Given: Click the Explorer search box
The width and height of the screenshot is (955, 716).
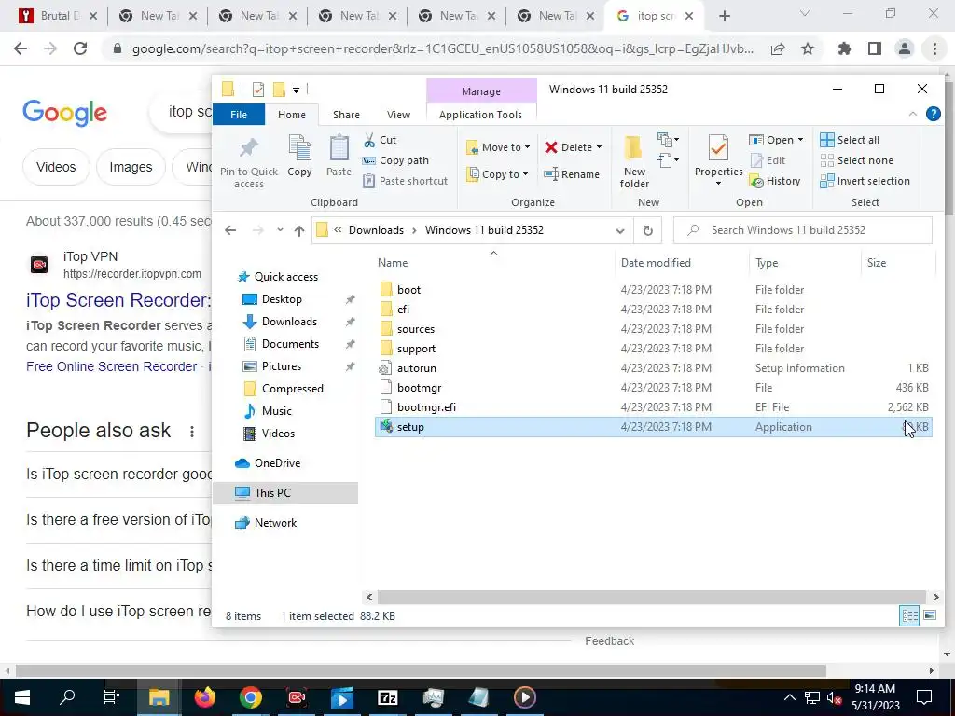Looking at the screenshot, I should [x=803, y=230].
